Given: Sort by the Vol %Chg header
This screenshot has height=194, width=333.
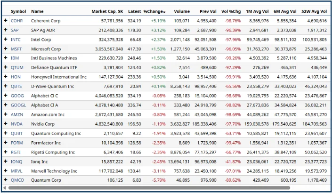Looking at the screenshot, I should (x=231, y=11).
